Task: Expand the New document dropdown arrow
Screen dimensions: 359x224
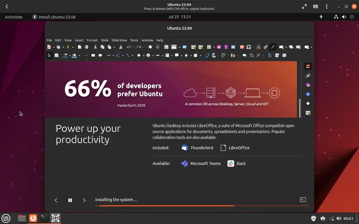Action: coord(54,47)
